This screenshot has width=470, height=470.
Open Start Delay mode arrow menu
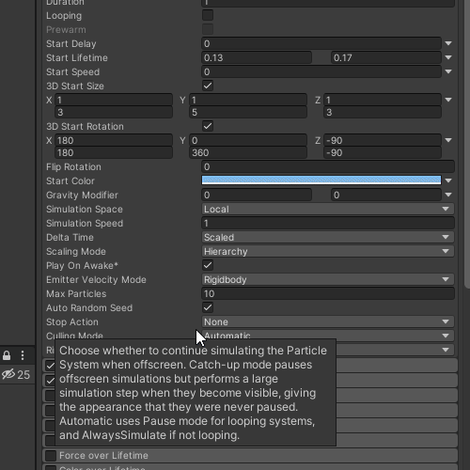448,43
